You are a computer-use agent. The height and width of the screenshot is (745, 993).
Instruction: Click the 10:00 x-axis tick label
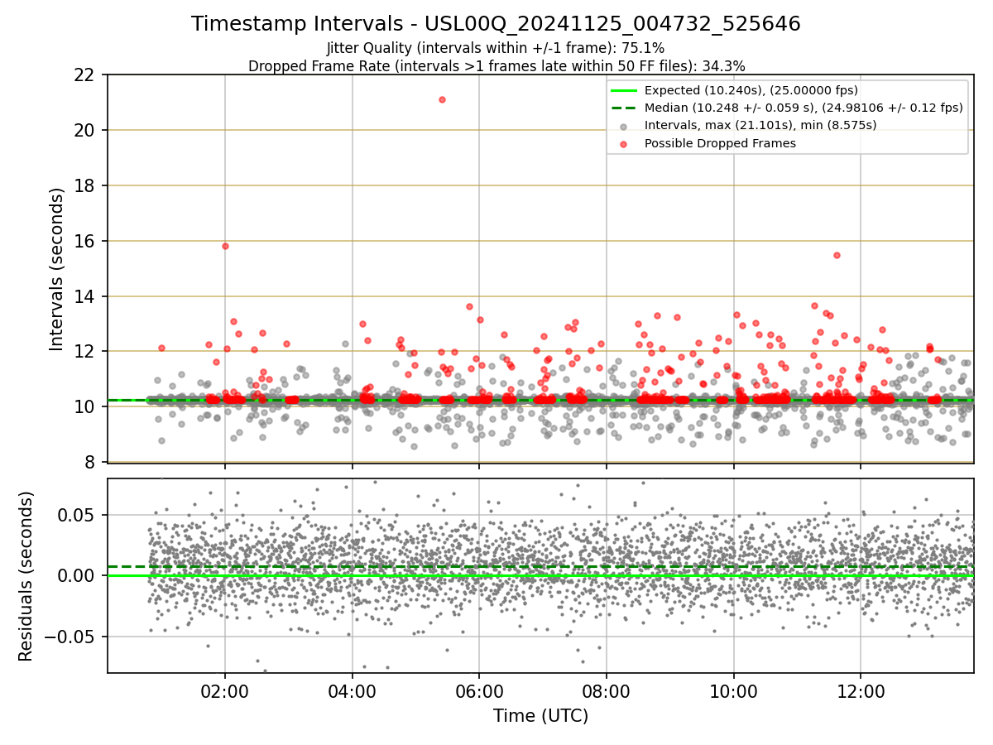point(733,691)
